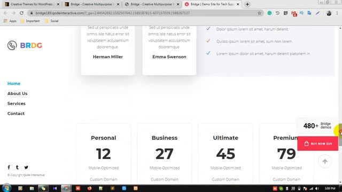
Task: Open Firefox from the taskbar
Action: click(x=89, y=188)
